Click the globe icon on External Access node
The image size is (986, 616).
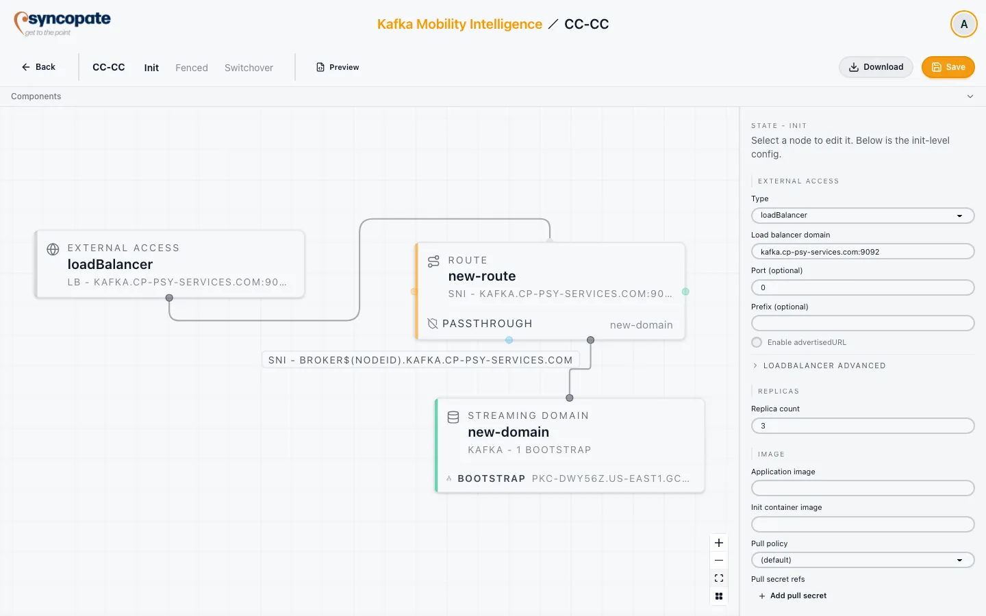pos(53,249)
